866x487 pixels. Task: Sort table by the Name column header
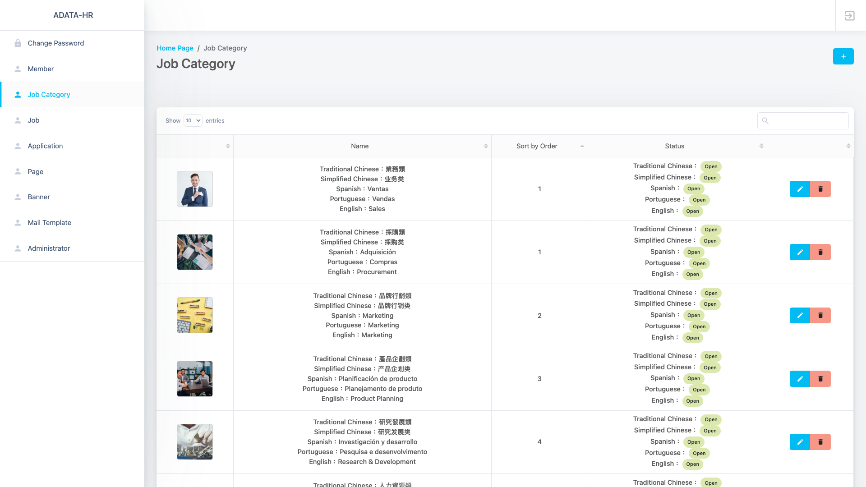[x=360, y=146]
